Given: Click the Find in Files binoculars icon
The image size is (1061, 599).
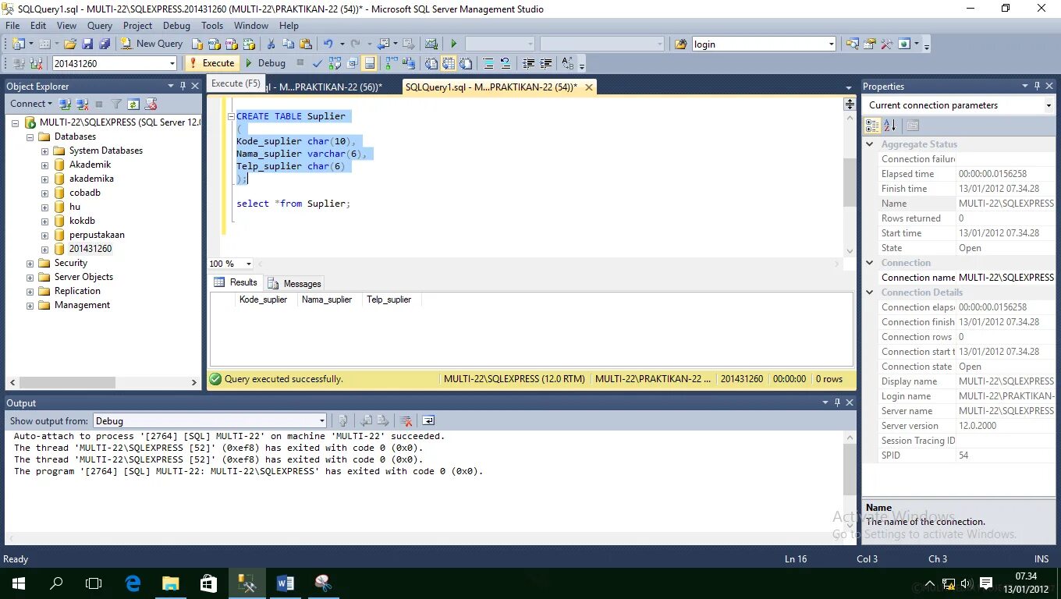Looking at the screenshot, I should [x=680, y=44].
